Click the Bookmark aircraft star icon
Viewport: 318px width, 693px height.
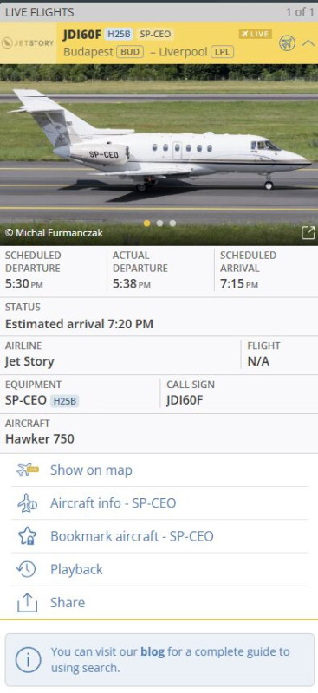[27, 536]
